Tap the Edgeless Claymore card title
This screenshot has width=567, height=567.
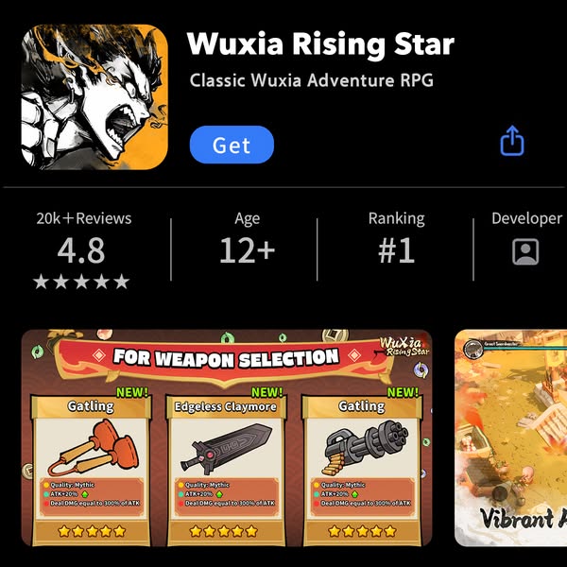[x=226, y=406]
